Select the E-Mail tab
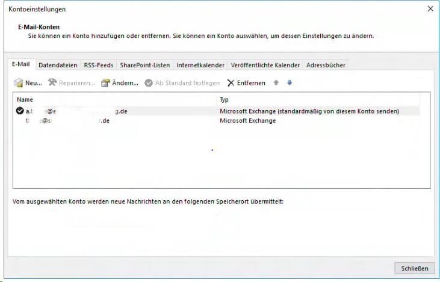 (22, 64)
